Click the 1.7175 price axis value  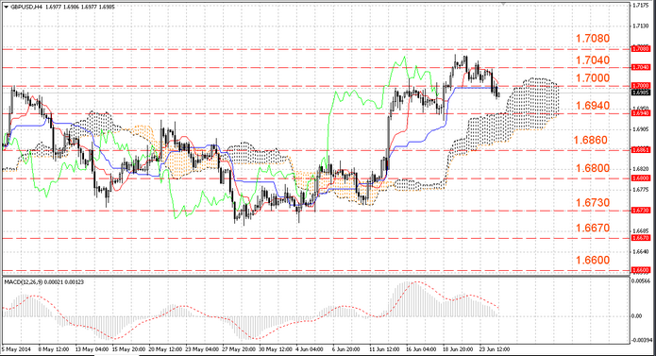(x=641, y=6)
